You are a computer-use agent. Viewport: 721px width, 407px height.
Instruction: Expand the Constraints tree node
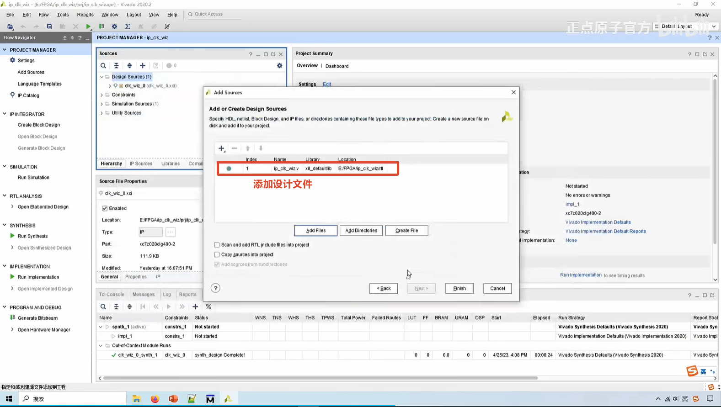[101, 95]
